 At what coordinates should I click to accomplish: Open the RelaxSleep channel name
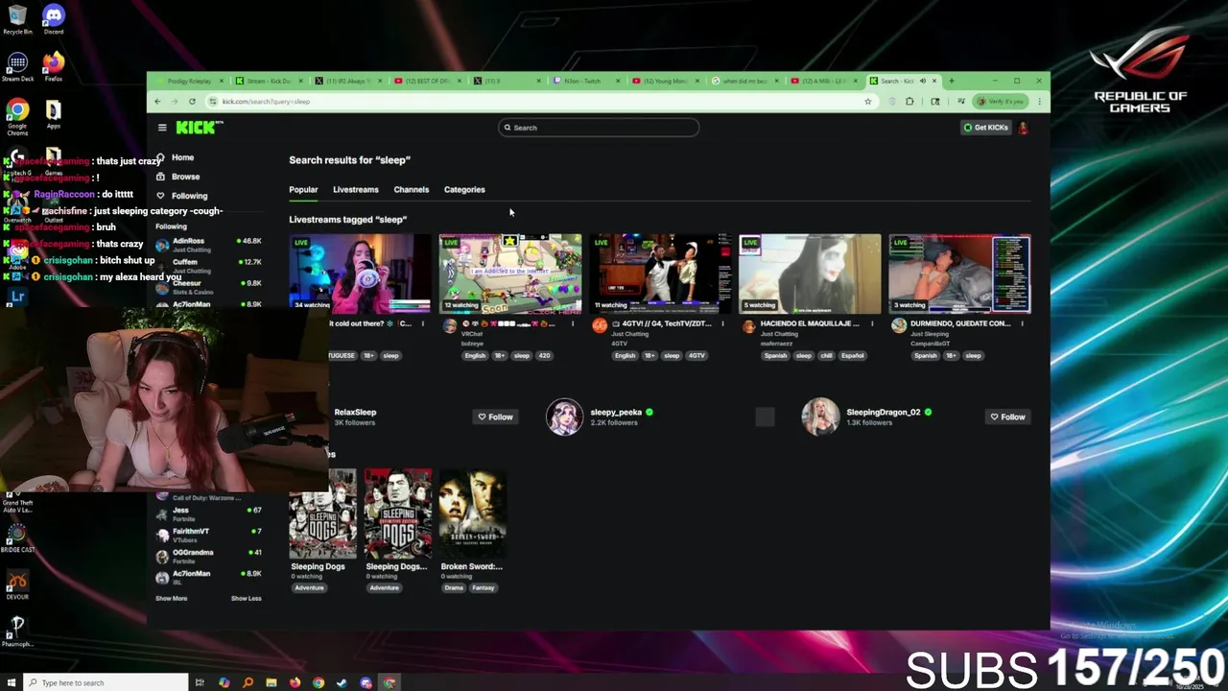click(355, 413)
